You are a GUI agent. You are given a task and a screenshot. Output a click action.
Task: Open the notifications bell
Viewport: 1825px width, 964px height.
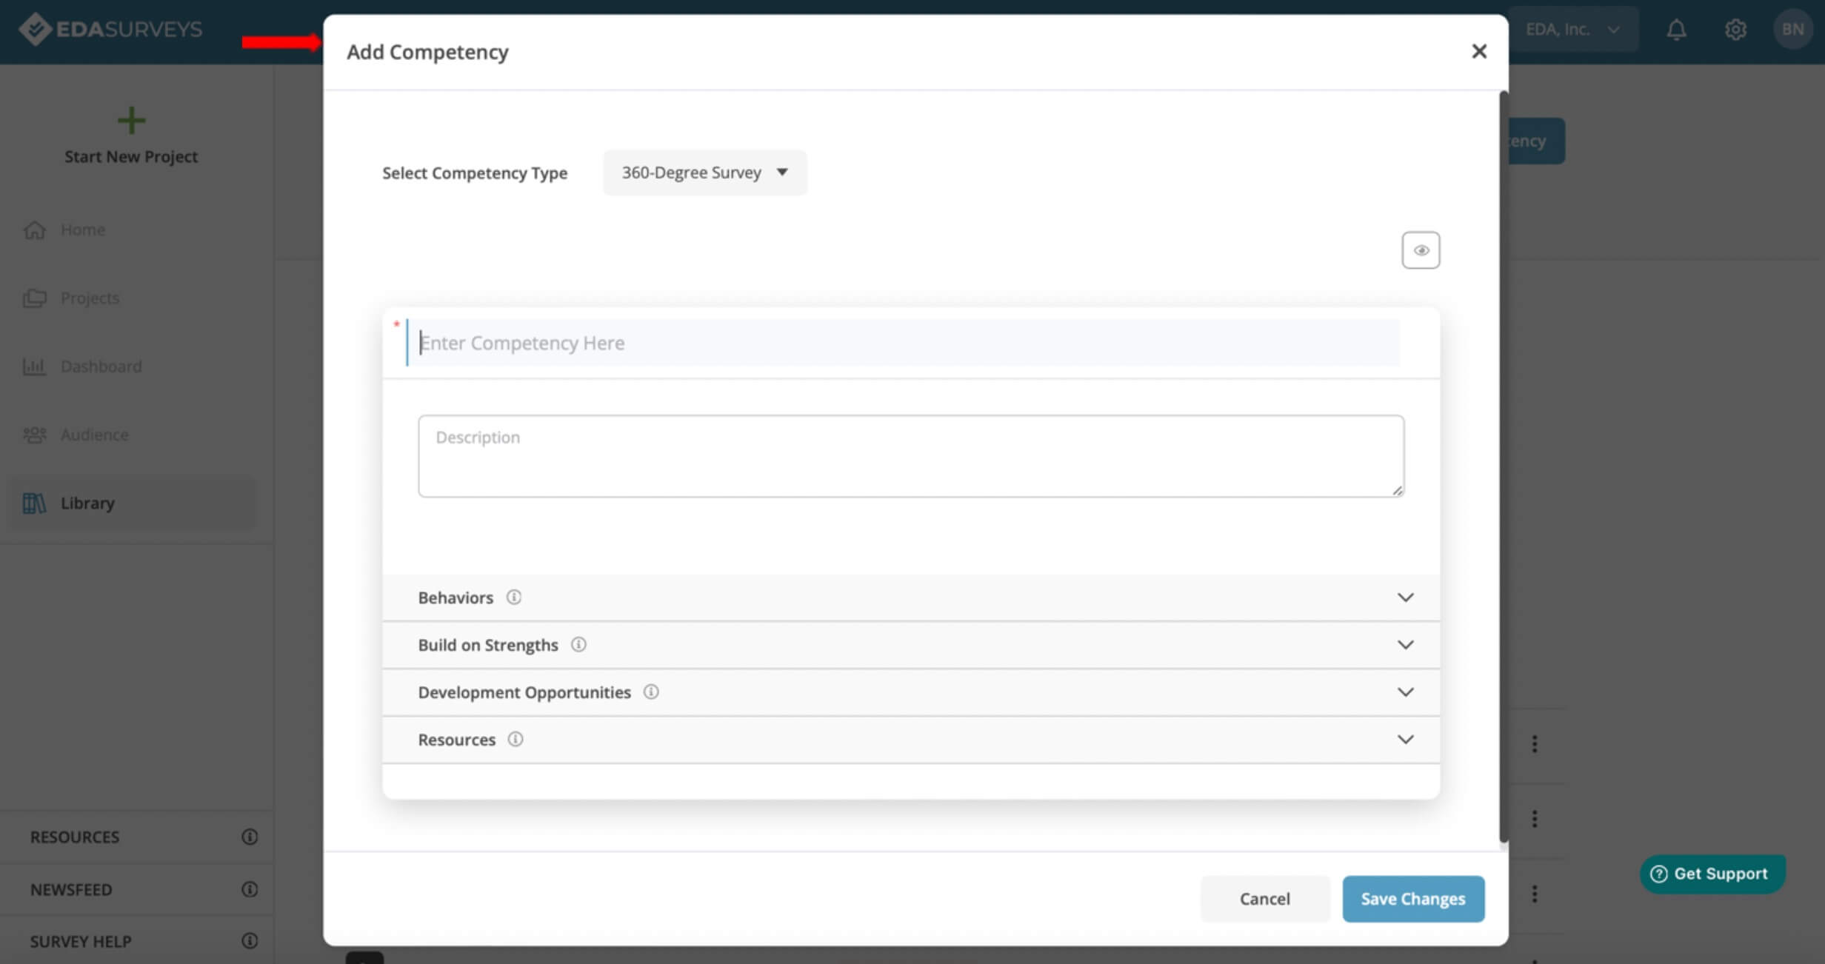coord(1676,30)
